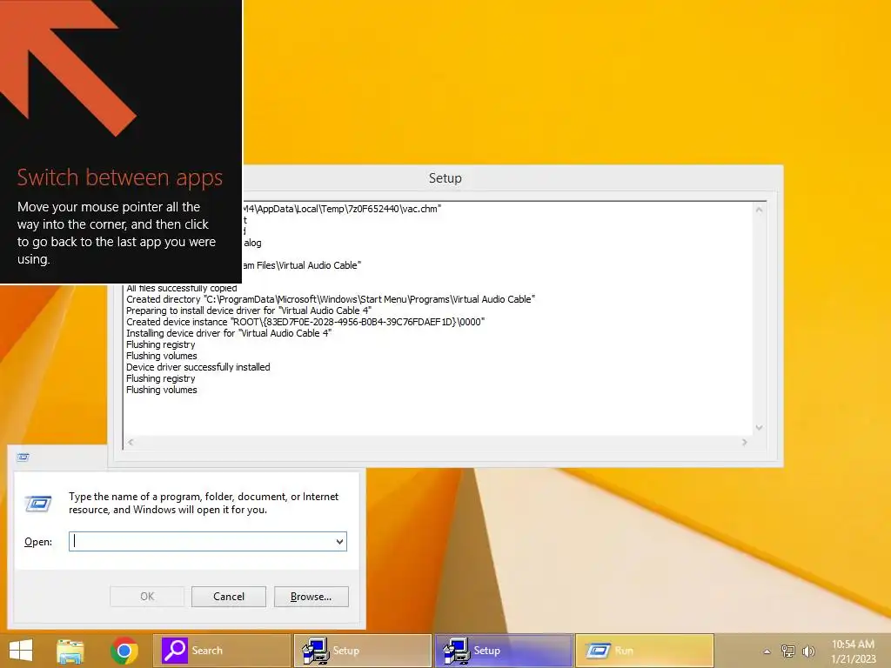Viewport: 891px width, 668px height.
Task: Launch Google Chrome from the taskbar
Action: (124, 651)
